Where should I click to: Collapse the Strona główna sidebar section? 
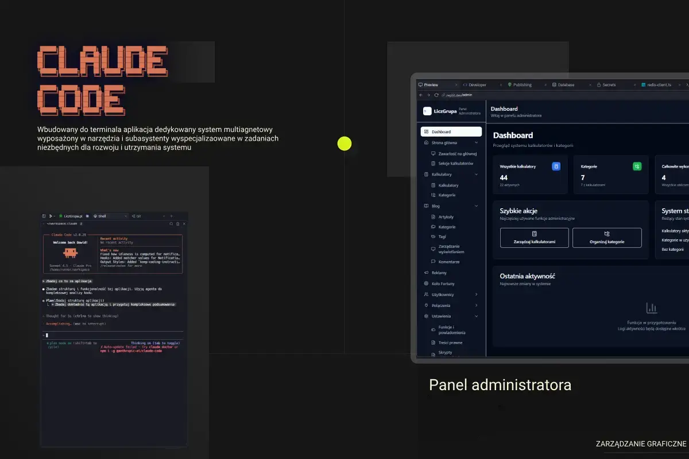(x=476, y=142)
